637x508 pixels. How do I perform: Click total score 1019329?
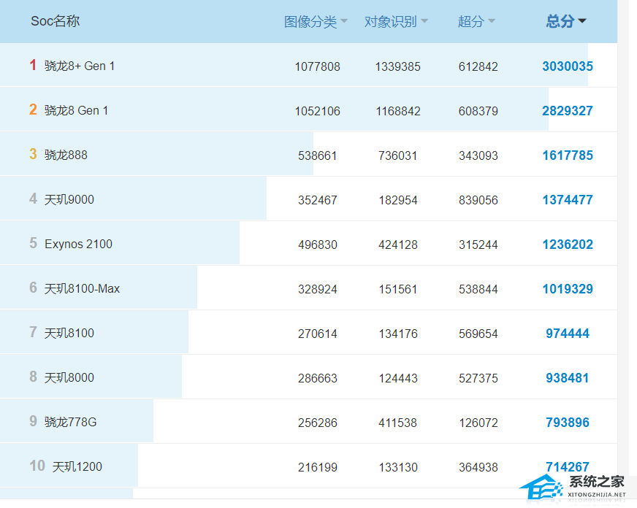point(568,289)
